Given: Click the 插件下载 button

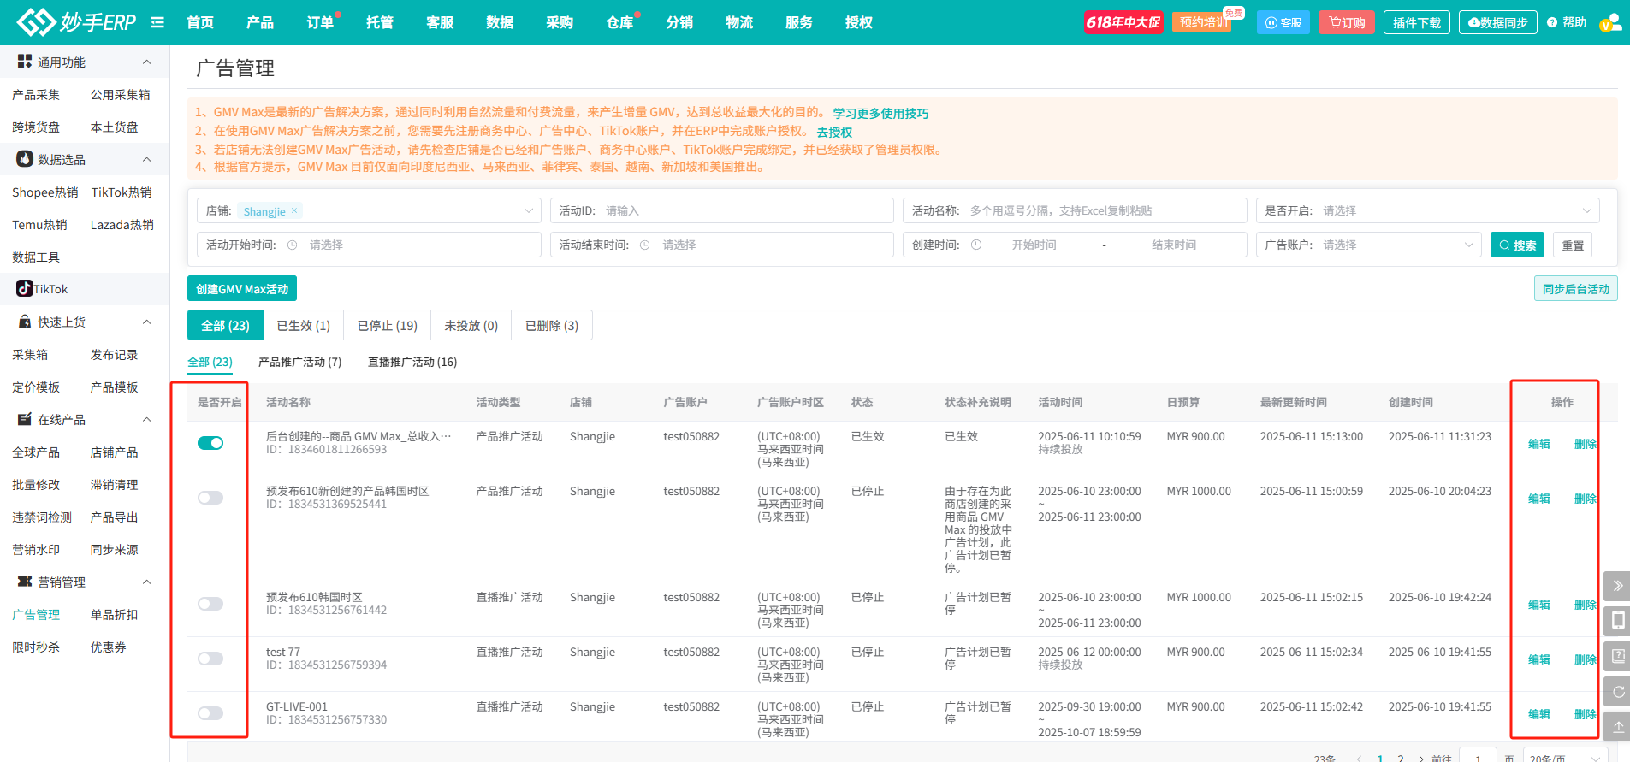Looking at the screenshot, I should pos(1417,22).
